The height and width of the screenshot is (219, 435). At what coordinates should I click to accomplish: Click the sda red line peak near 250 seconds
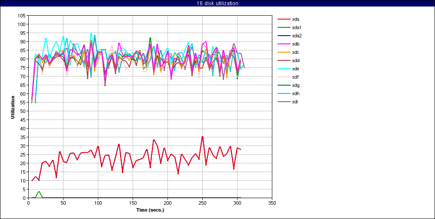[203, 136]
